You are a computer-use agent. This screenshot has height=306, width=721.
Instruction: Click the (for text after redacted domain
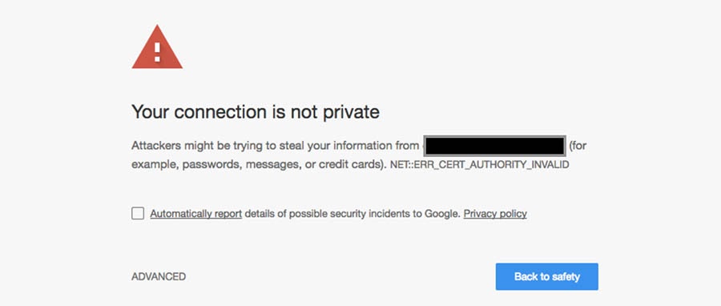point(578,146)
